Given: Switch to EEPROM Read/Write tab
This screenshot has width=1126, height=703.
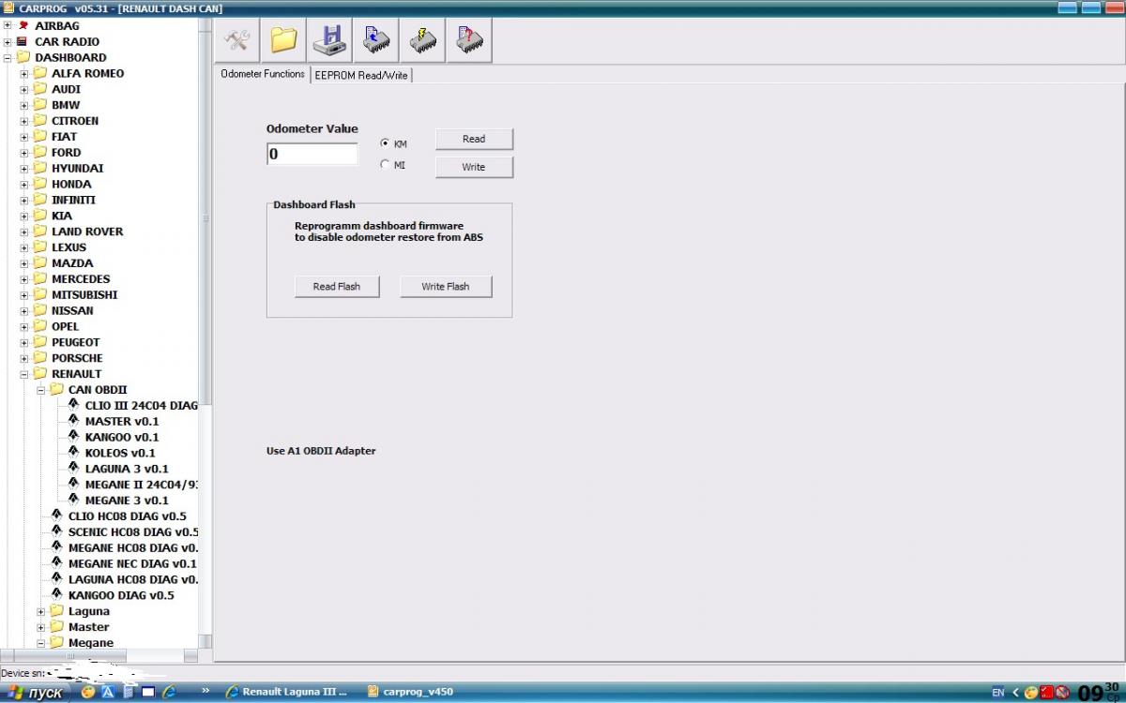Looking at the screenshot, I should pyautogui.click(x=361, y=75).
